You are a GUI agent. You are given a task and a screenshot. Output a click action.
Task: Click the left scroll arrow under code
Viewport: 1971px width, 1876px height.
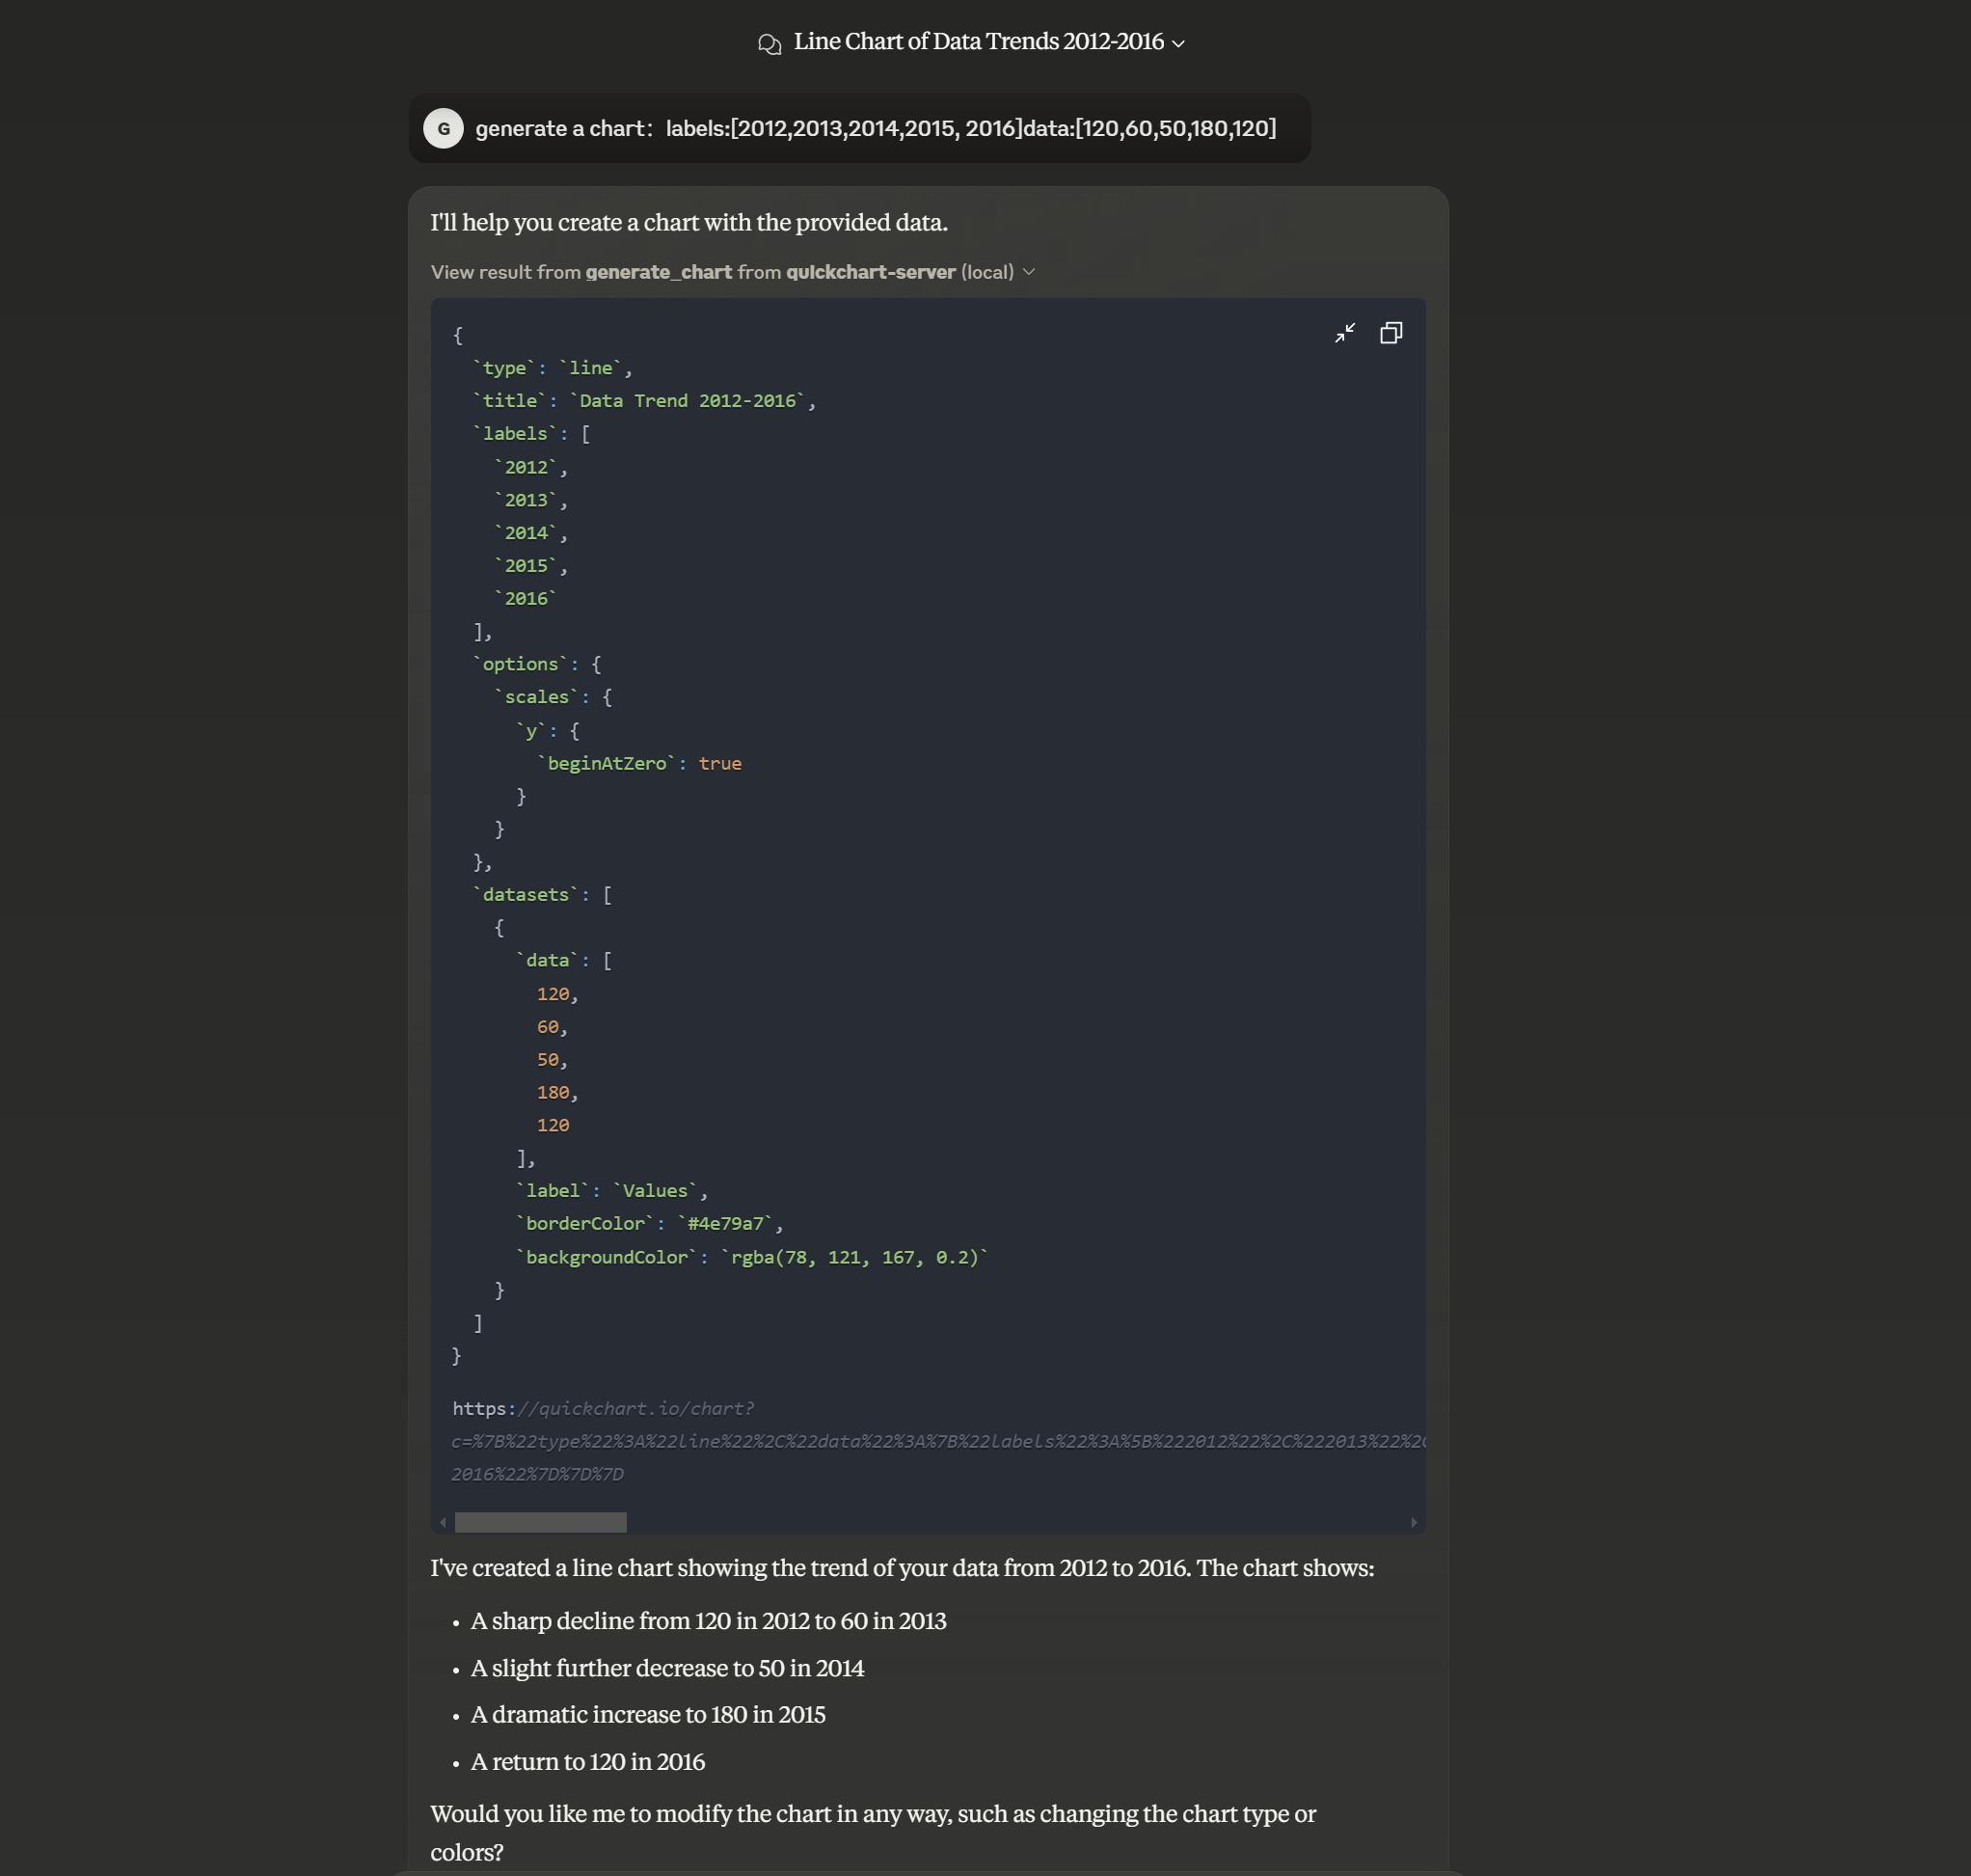[x=443, y=1522]
